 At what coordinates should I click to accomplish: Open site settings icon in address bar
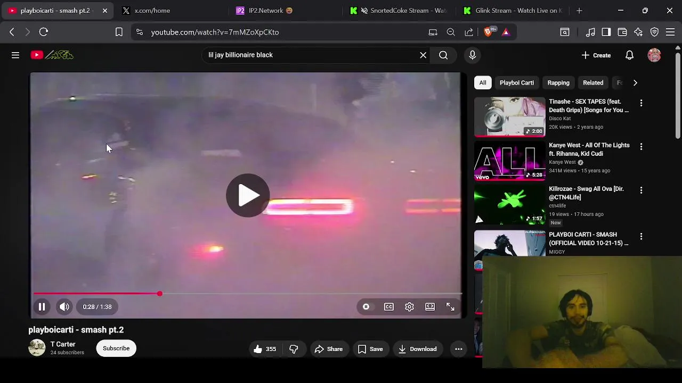pos(140,32)
